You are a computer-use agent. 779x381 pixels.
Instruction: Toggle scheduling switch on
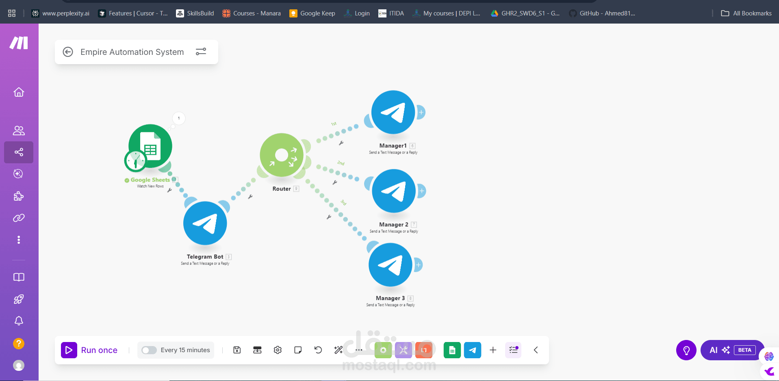(149, 350)
